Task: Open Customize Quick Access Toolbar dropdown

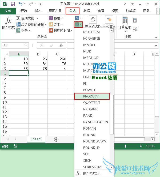Action: (x=40, y=4)
